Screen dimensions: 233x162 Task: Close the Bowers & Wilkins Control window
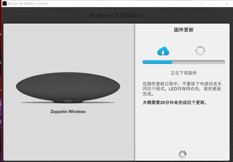(x=227, y=4)
